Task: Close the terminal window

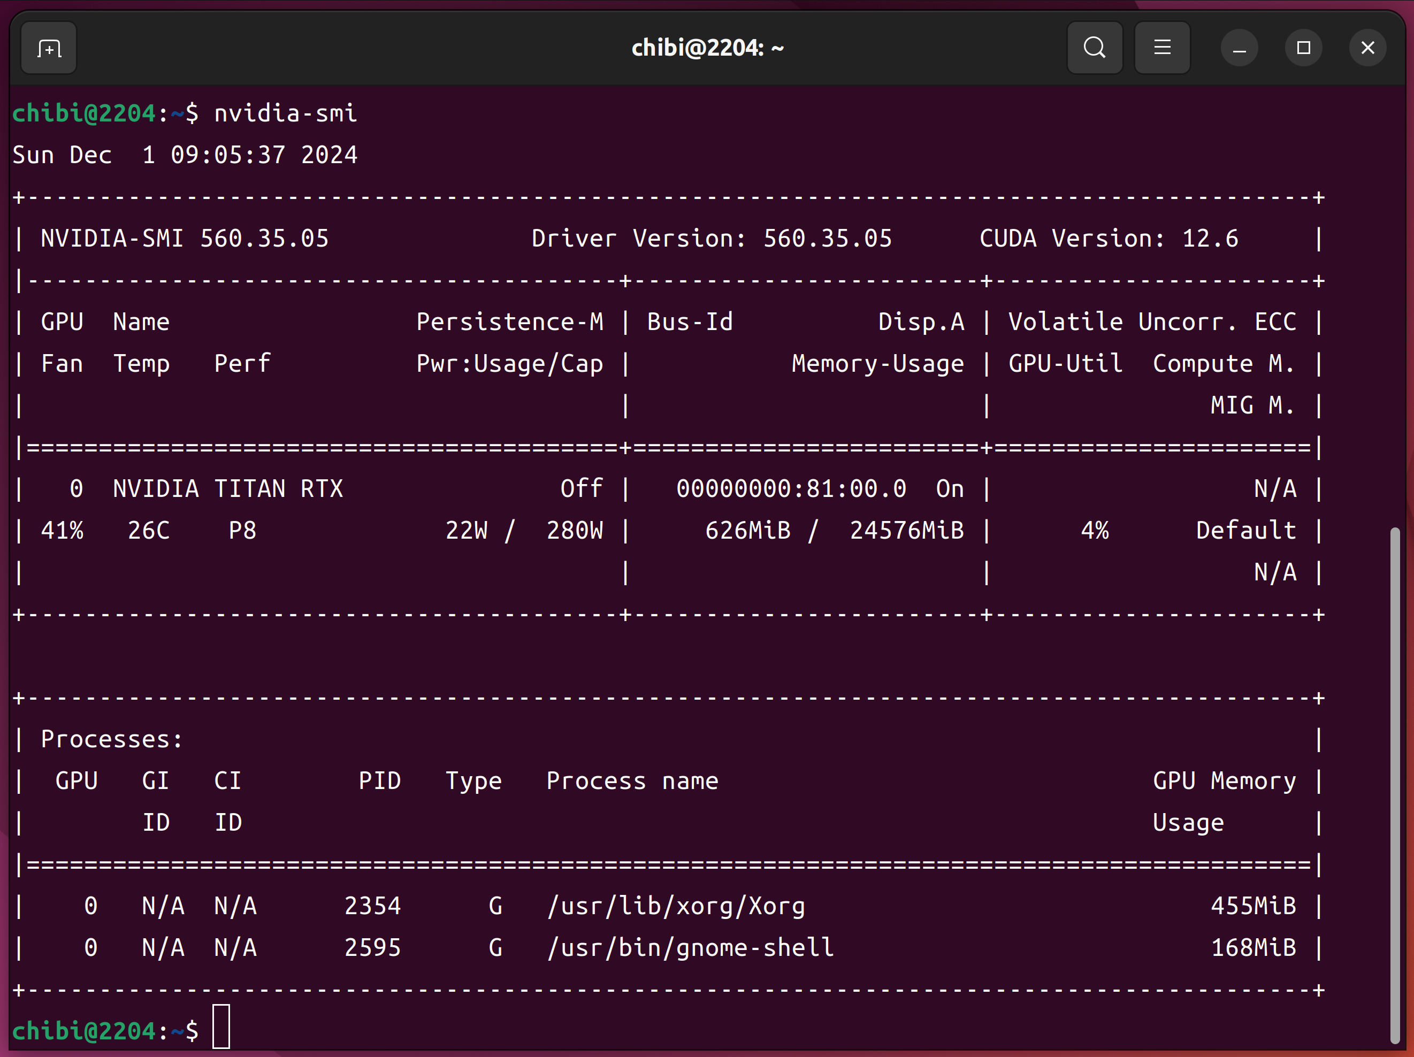Action: [1367, 48]
